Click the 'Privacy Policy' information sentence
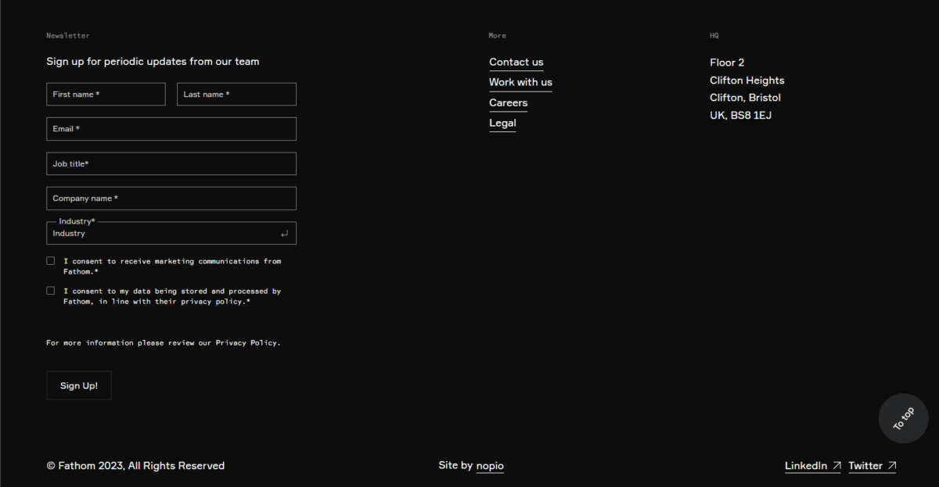Viewport: 939px width, 487px height. pyautogui.click(x=163, y=342)
